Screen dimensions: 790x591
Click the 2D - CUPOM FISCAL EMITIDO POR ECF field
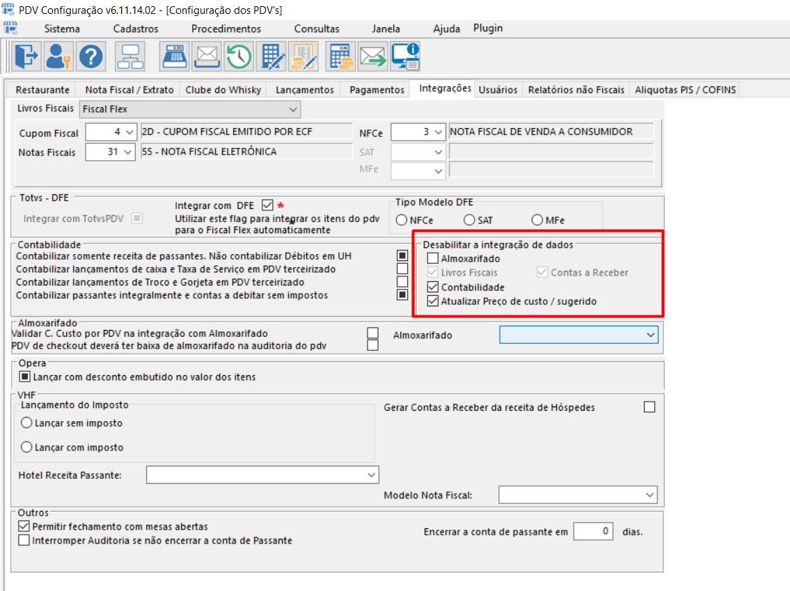(x=246, y=132)
